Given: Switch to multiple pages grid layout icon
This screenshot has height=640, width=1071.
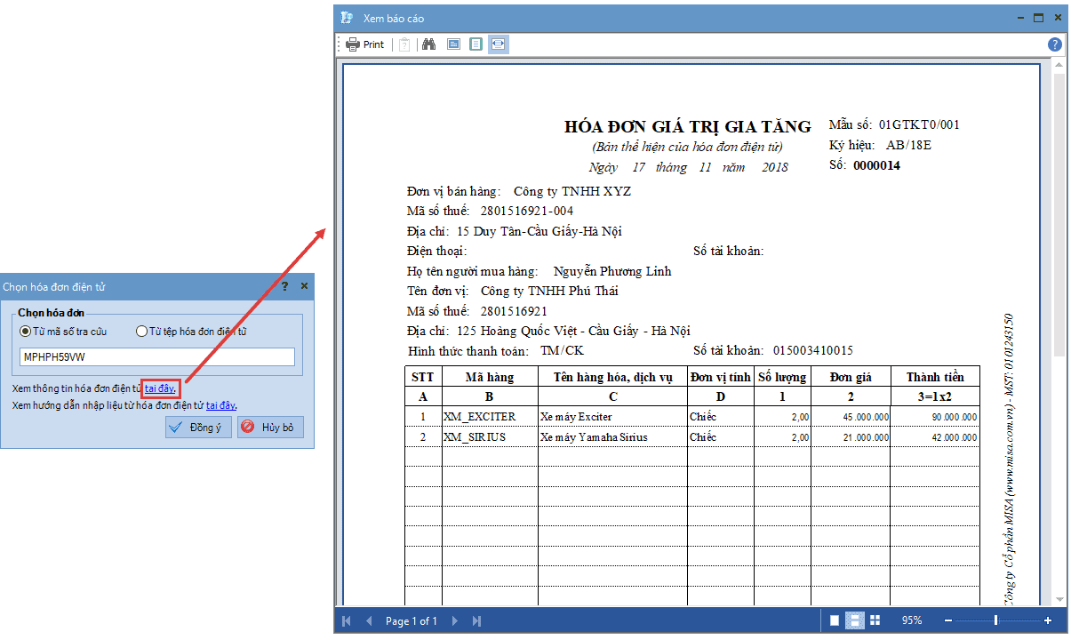Looking at the screenshot, I should click(x=875, y=620).
